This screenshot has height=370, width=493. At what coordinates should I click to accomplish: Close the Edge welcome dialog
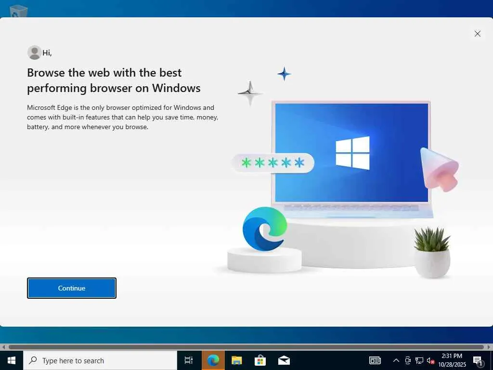[477, 34]
